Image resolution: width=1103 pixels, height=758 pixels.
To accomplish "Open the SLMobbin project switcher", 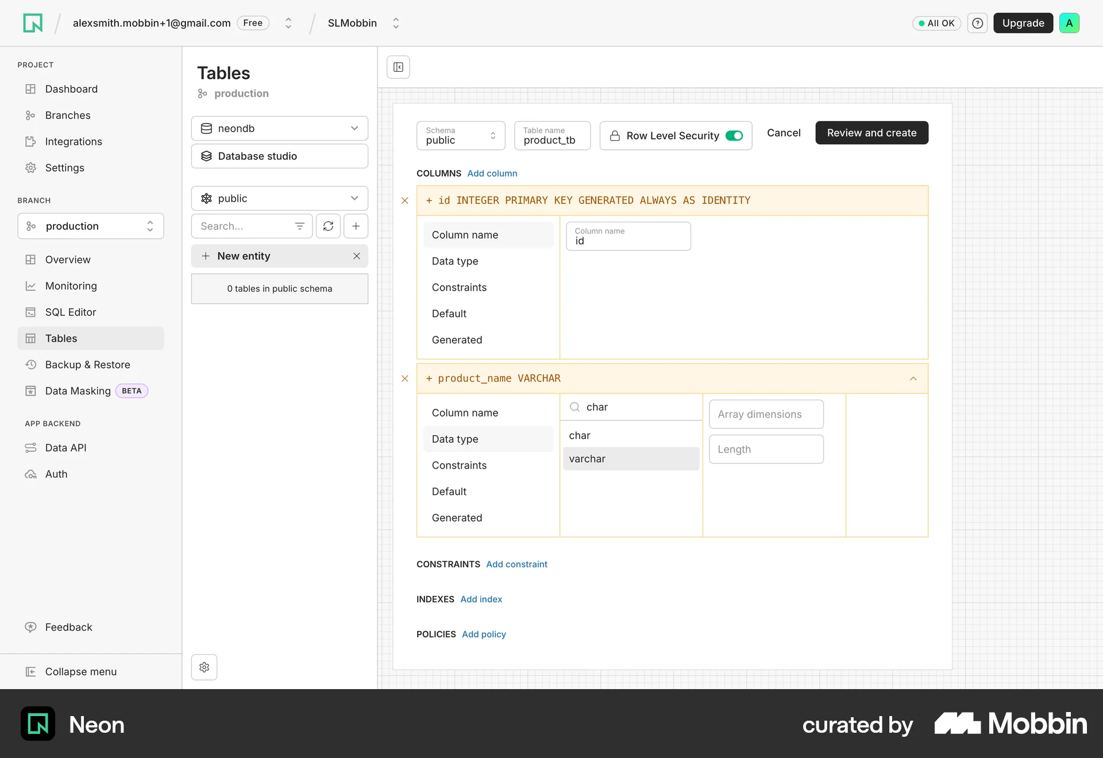I will [396, 23].
